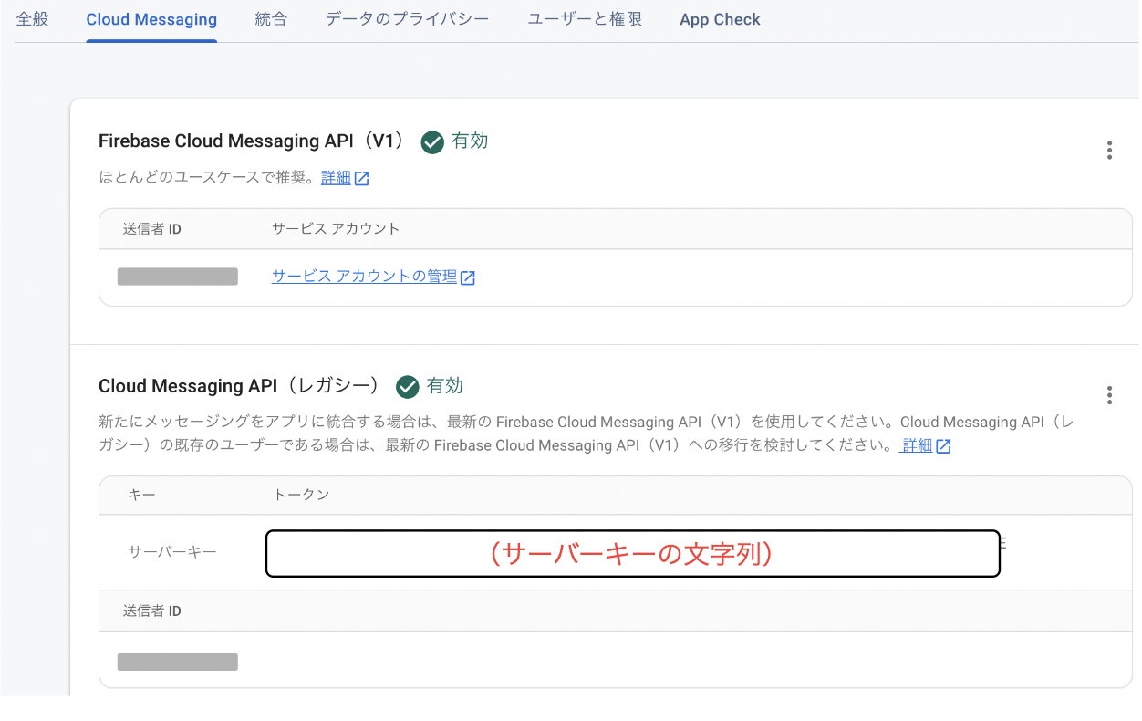Open the データのプライバシー tab
Screen dimensions: 1142x721
click(407, 19)
